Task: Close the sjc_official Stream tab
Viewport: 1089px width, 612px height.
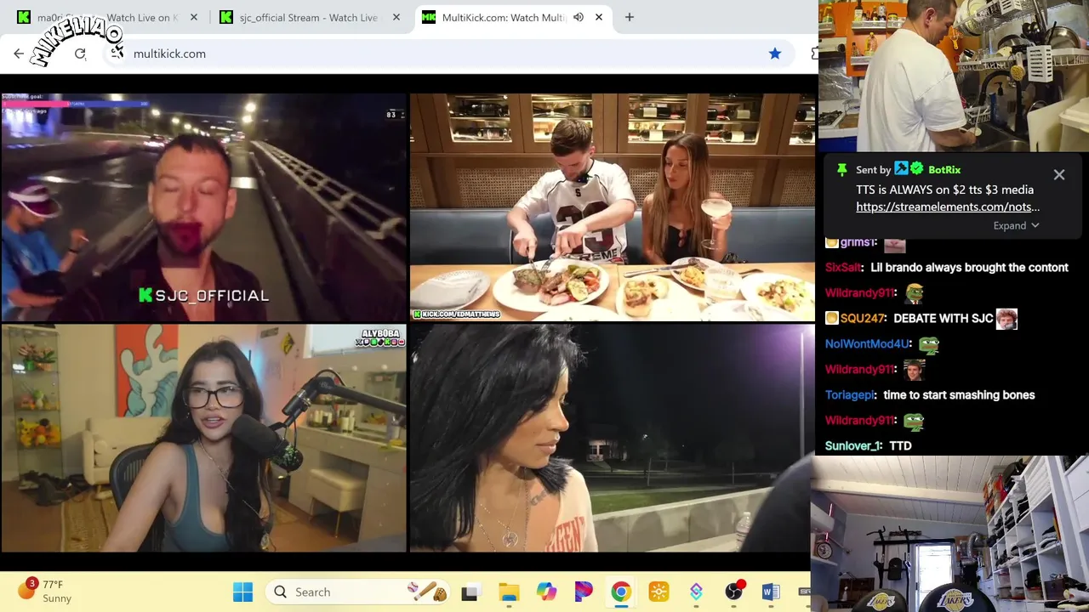Action: (x=396, y=17)
